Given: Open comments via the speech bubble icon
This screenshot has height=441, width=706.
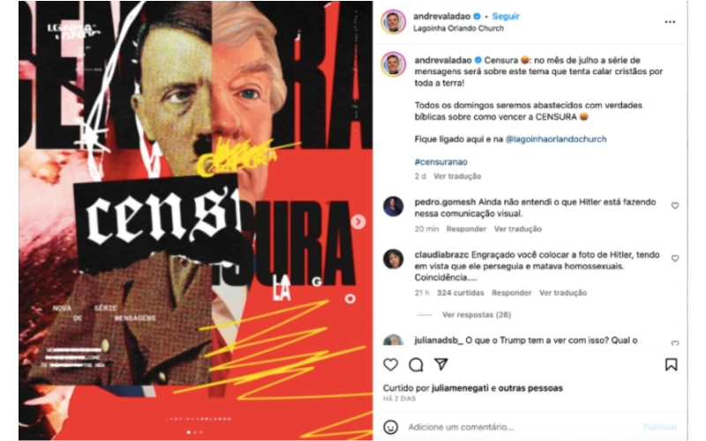Looking at the screenshot, I should [x=416, y=364].
